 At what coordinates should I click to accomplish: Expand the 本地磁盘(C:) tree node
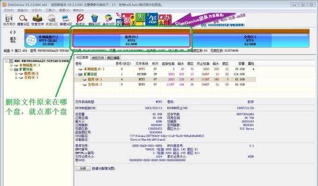point(11,65)
